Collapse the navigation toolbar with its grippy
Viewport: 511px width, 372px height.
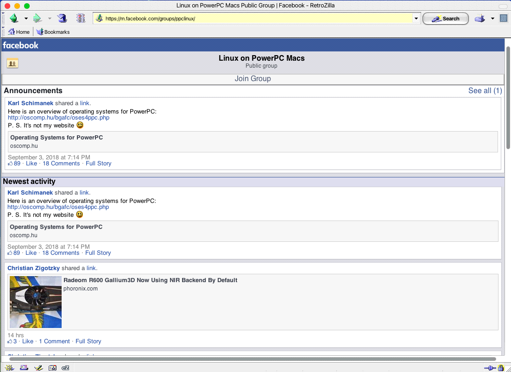[x=3, y=18]
